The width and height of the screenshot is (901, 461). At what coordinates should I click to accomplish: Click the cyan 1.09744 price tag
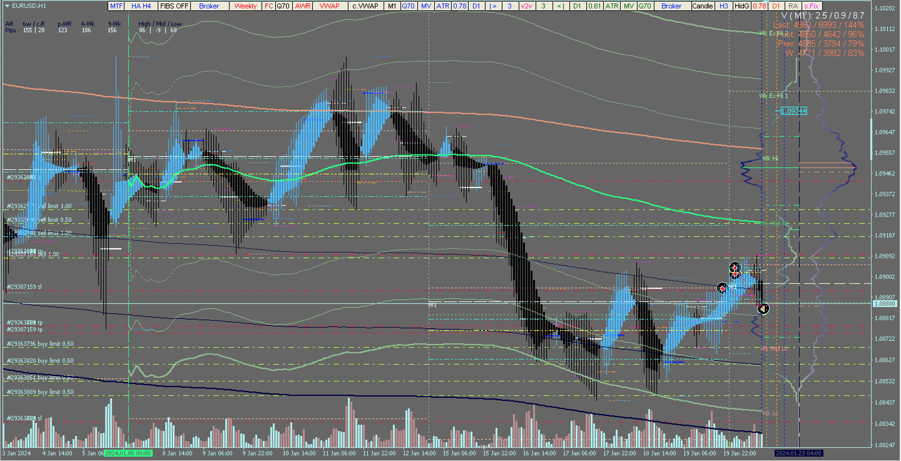tap(794, 111)
